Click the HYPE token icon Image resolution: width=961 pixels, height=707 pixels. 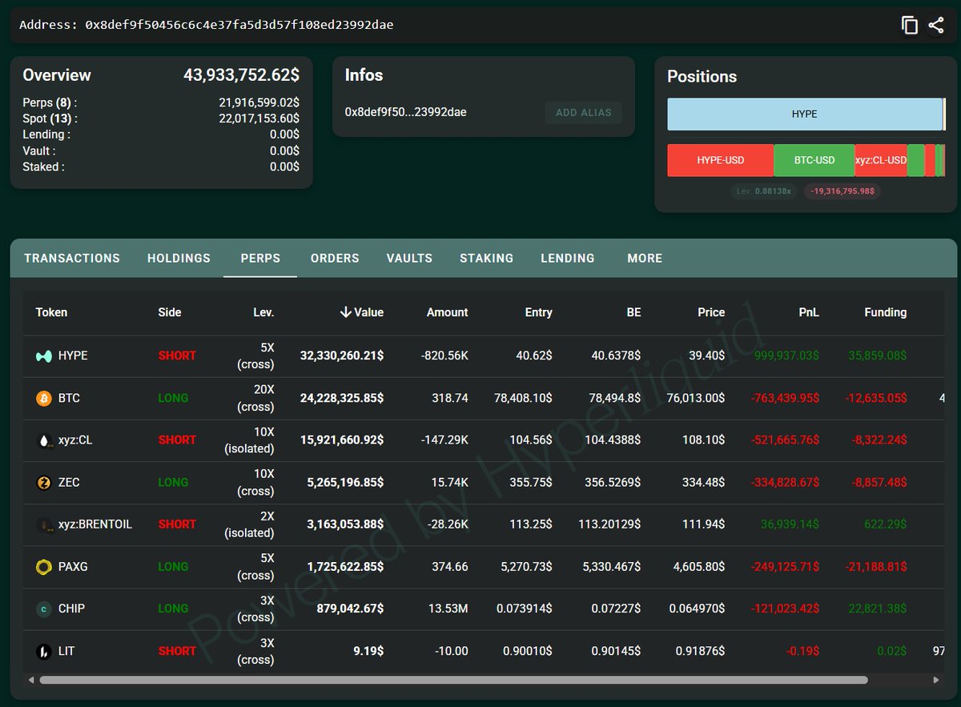tap(44, 356)
